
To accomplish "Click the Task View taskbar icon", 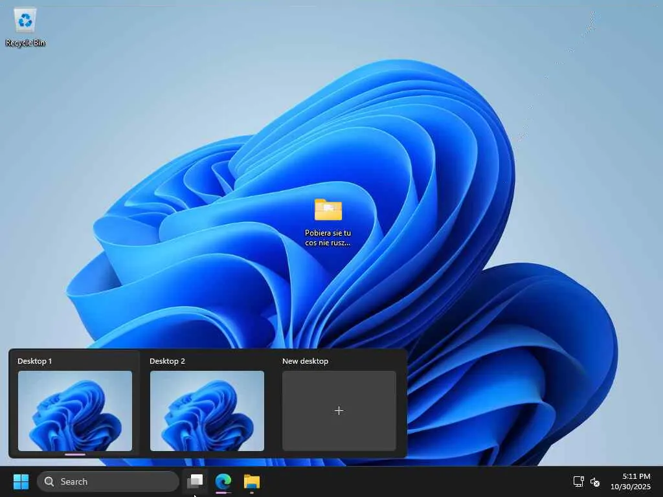I will (195, 481).
